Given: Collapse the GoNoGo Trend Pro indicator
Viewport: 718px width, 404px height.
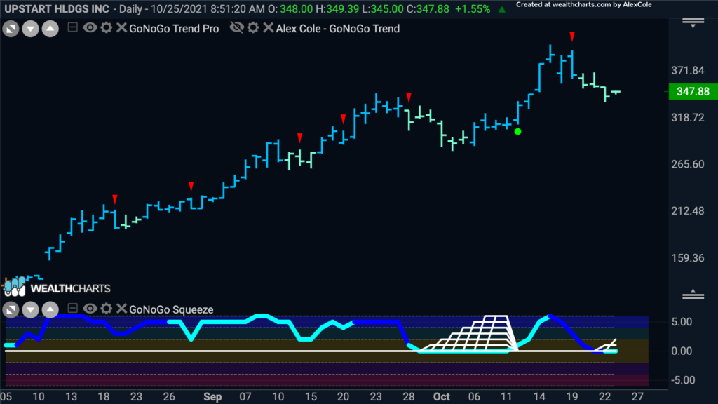Looking at the screenshot, I should point(72,27).
